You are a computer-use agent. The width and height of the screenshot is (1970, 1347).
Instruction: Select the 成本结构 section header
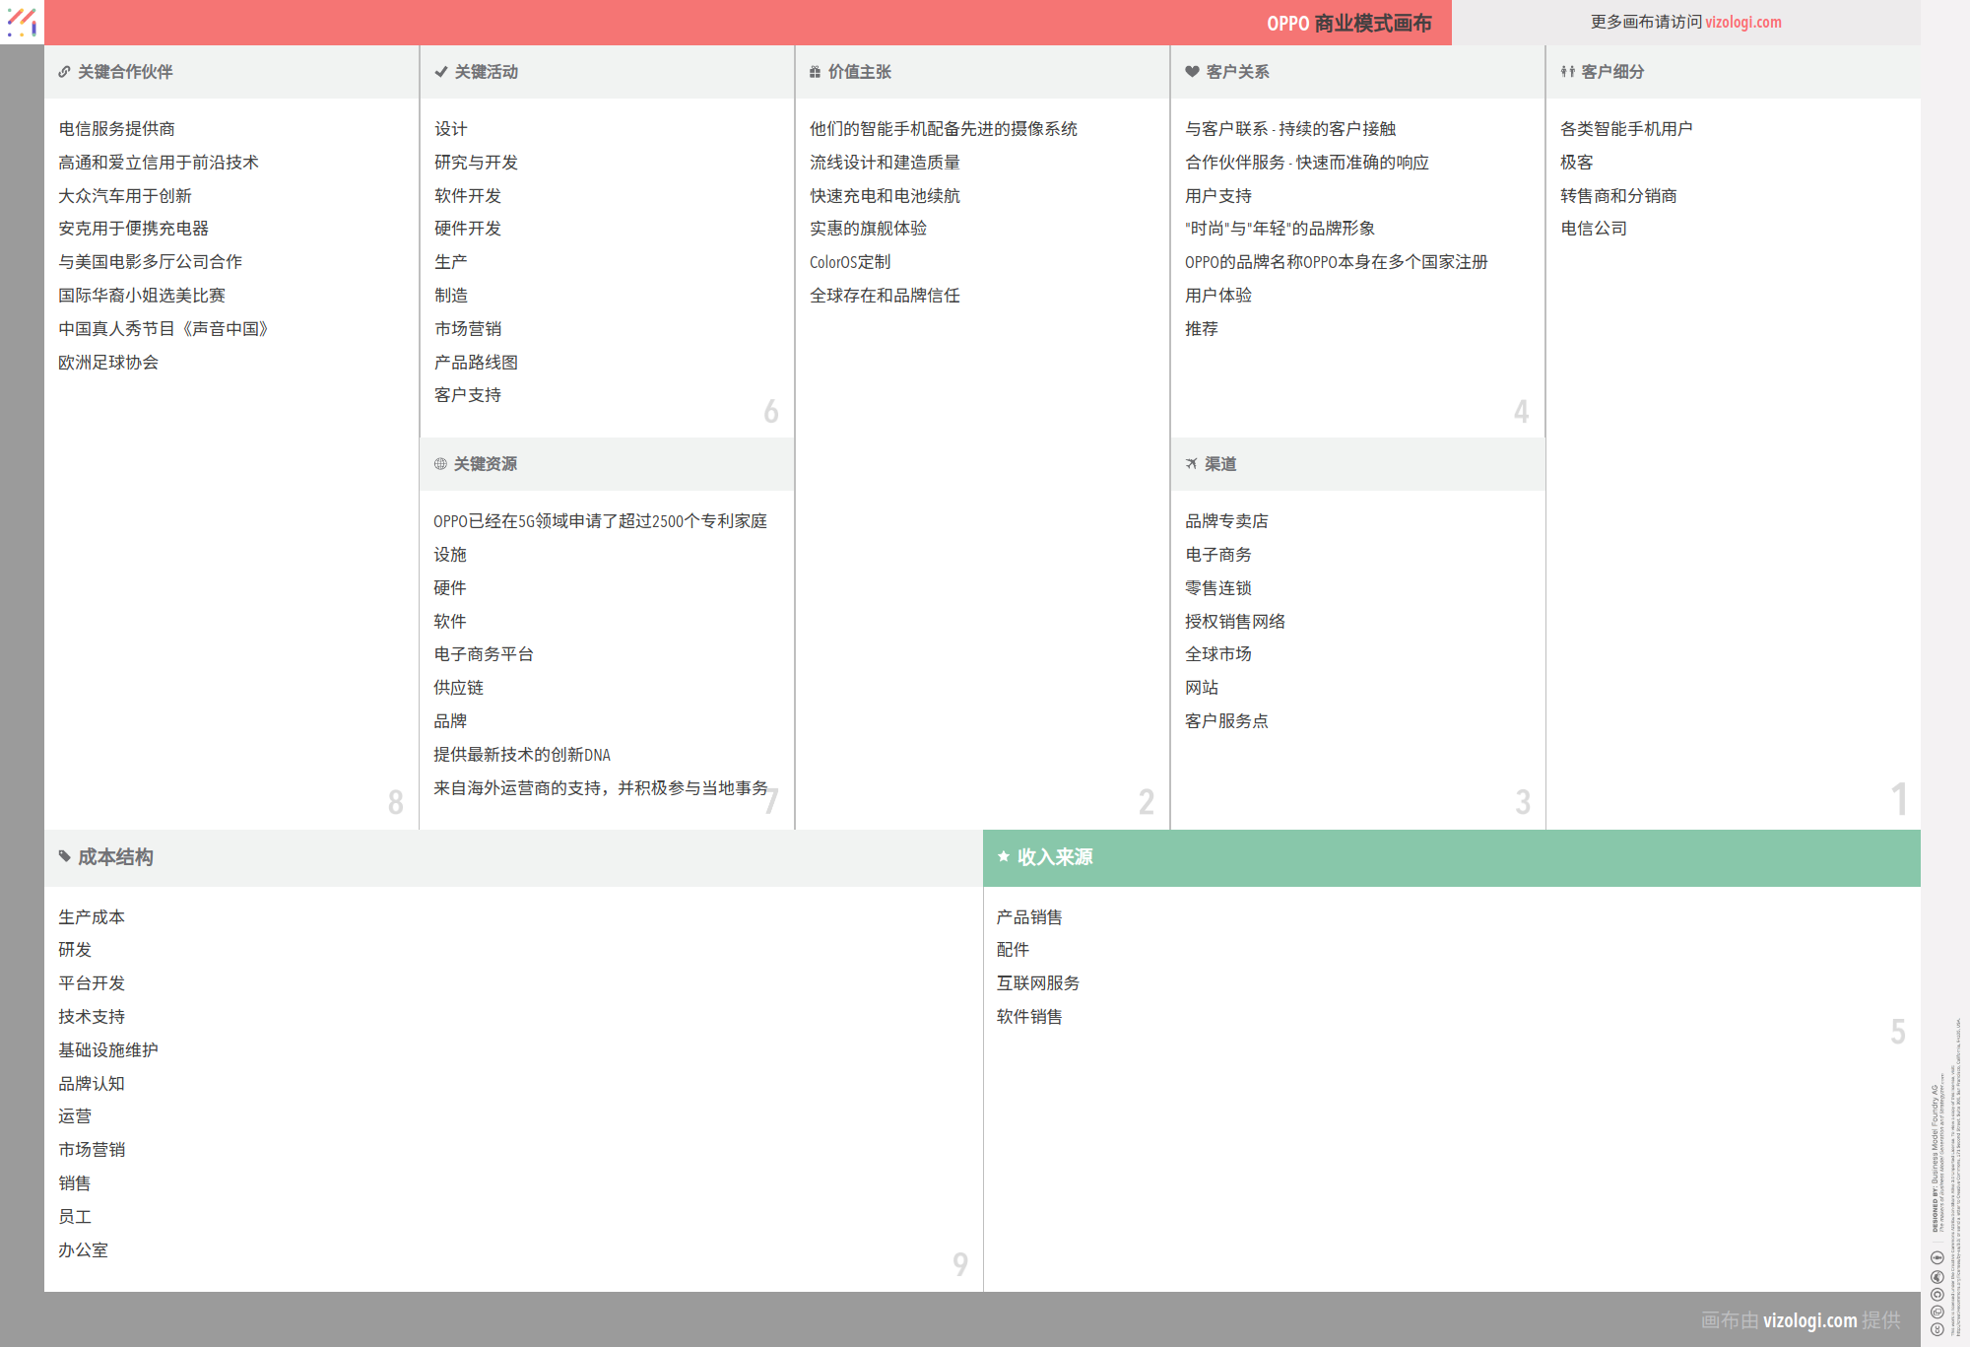[115, 857]
